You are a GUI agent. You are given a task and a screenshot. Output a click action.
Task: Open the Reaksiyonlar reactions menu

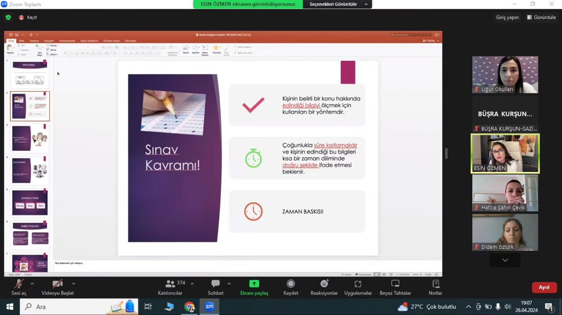point(324,287)
